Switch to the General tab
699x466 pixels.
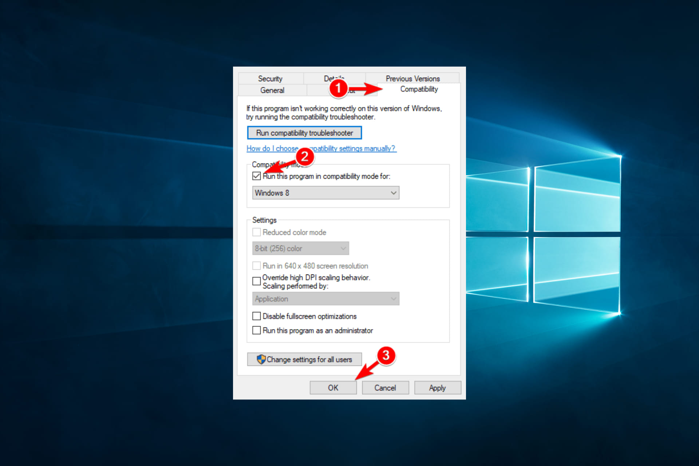pyautogui.click(x=272, y=90)
